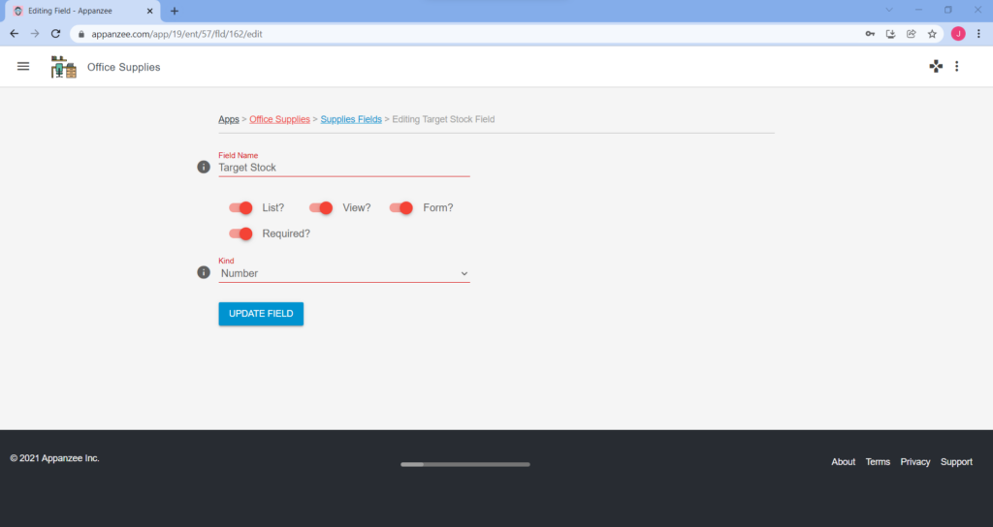Open the Apps breadcrumb link
The width and height of the screenshot is (993, 527).
(229, 119)
